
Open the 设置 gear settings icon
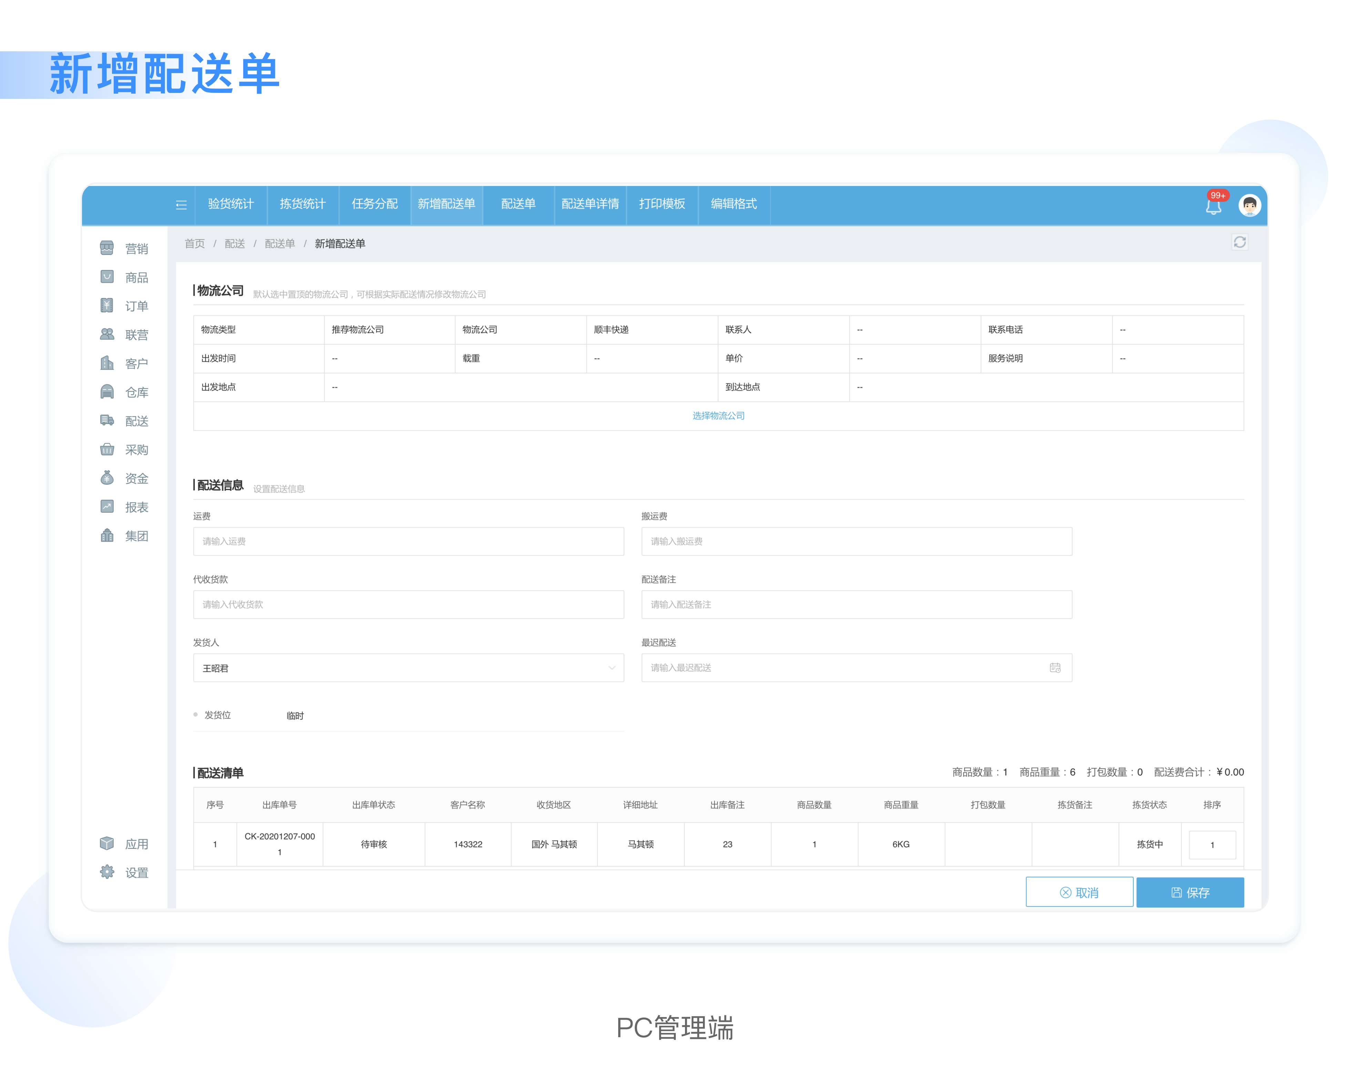coord(107,872)
